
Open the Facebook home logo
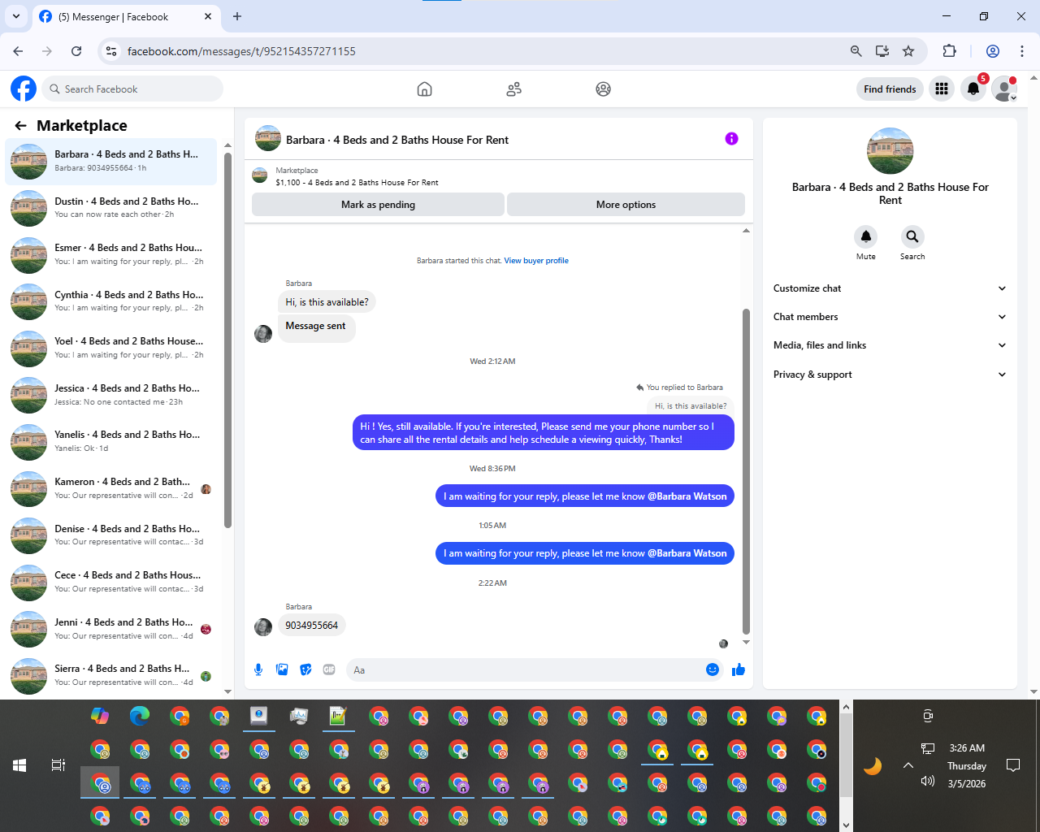[24, 89]
